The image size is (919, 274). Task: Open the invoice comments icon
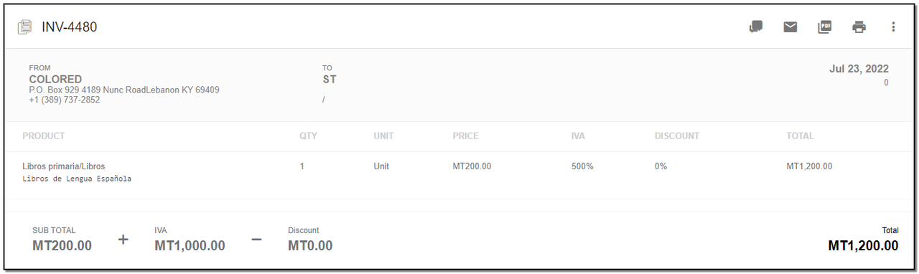(x=755, y=27)
